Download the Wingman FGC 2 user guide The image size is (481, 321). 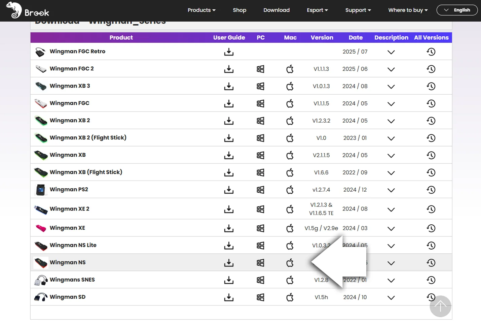click(x=229, y=69)
